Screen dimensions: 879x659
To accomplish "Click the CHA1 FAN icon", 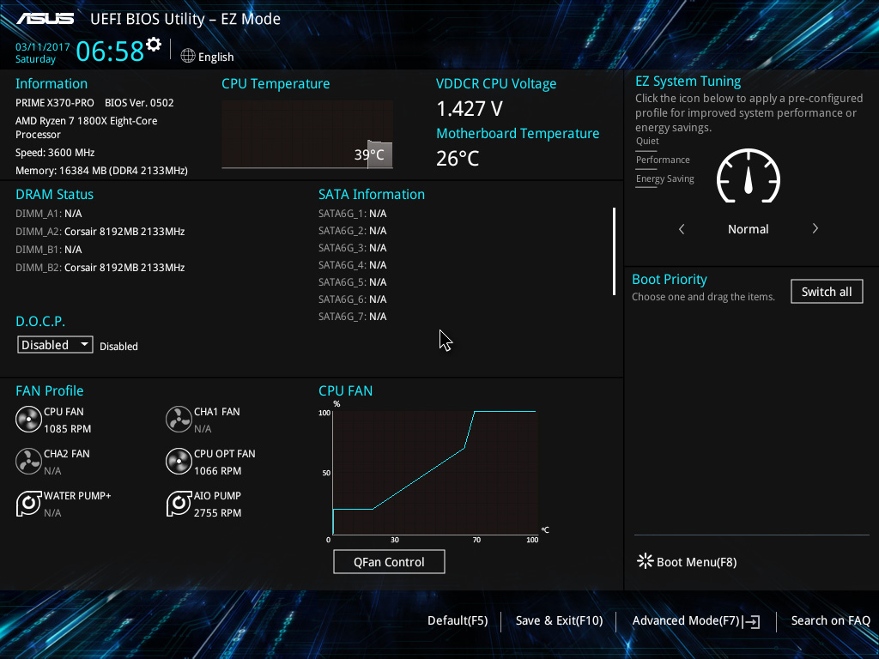I will tap(179, 419).
